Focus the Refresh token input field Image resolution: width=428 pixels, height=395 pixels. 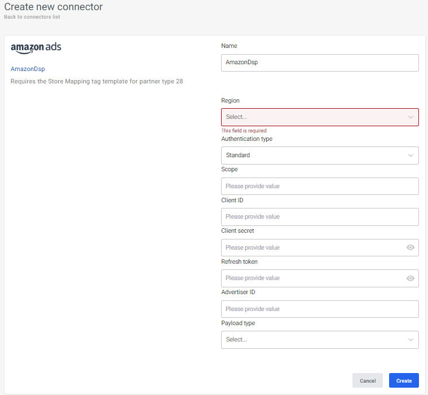pyautogui.click(x=314, y=278)
